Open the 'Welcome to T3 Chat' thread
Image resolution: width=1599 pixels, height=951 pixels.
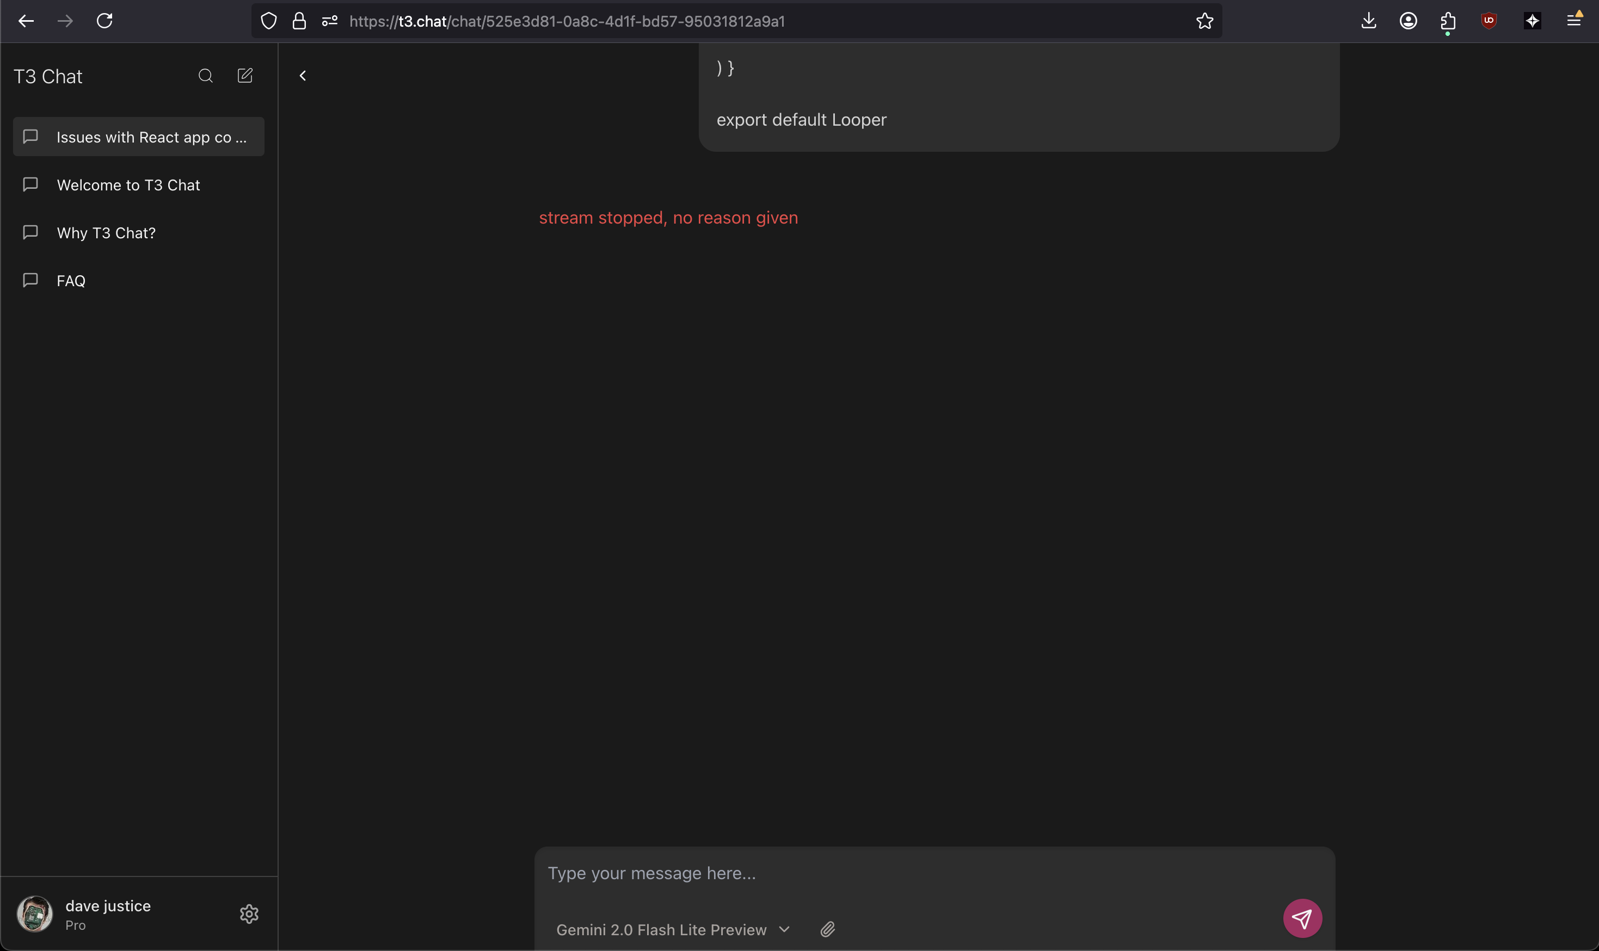(128, 185)
